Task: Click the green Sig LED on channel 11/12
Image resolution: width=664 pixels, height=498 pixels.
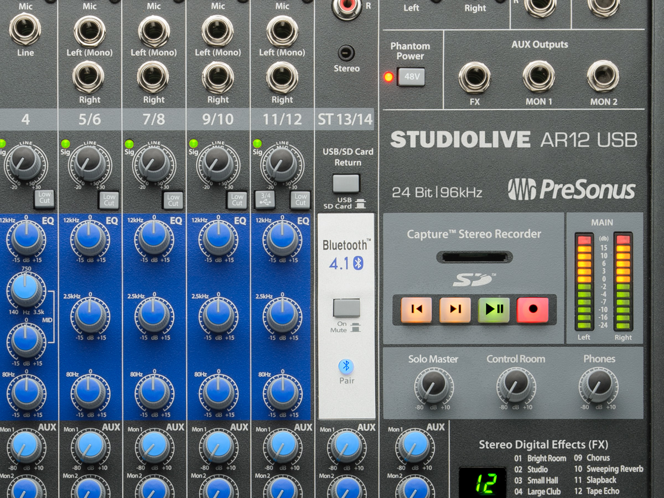Action: (257, 144)
